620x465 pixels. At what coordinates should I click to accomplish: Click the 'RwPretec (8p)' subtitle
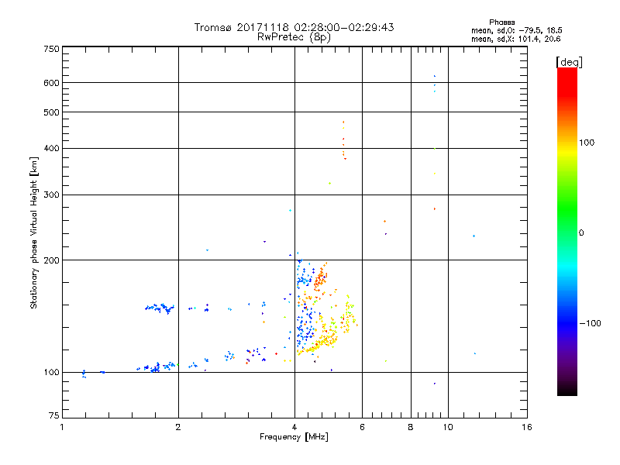pyautogui.click(x=294, y=37)
